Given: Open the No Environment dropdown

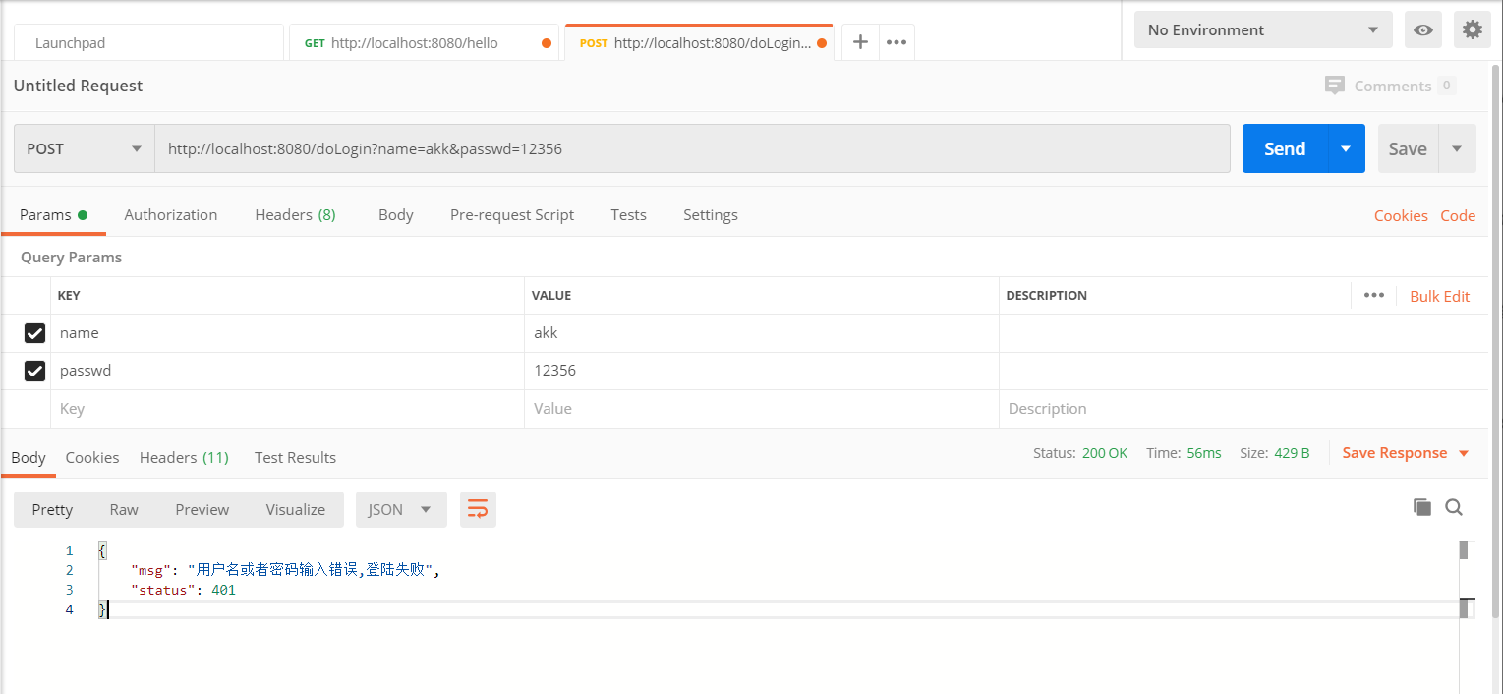Looking at the screenshot, I should coord(1263,29).
